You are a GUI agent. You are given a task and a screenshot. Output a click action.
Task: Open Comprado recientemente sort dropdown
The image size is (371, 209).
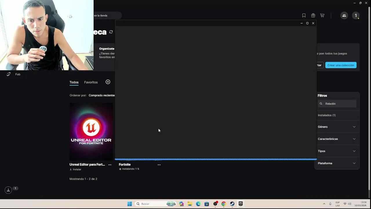click(x=102, y=95)
